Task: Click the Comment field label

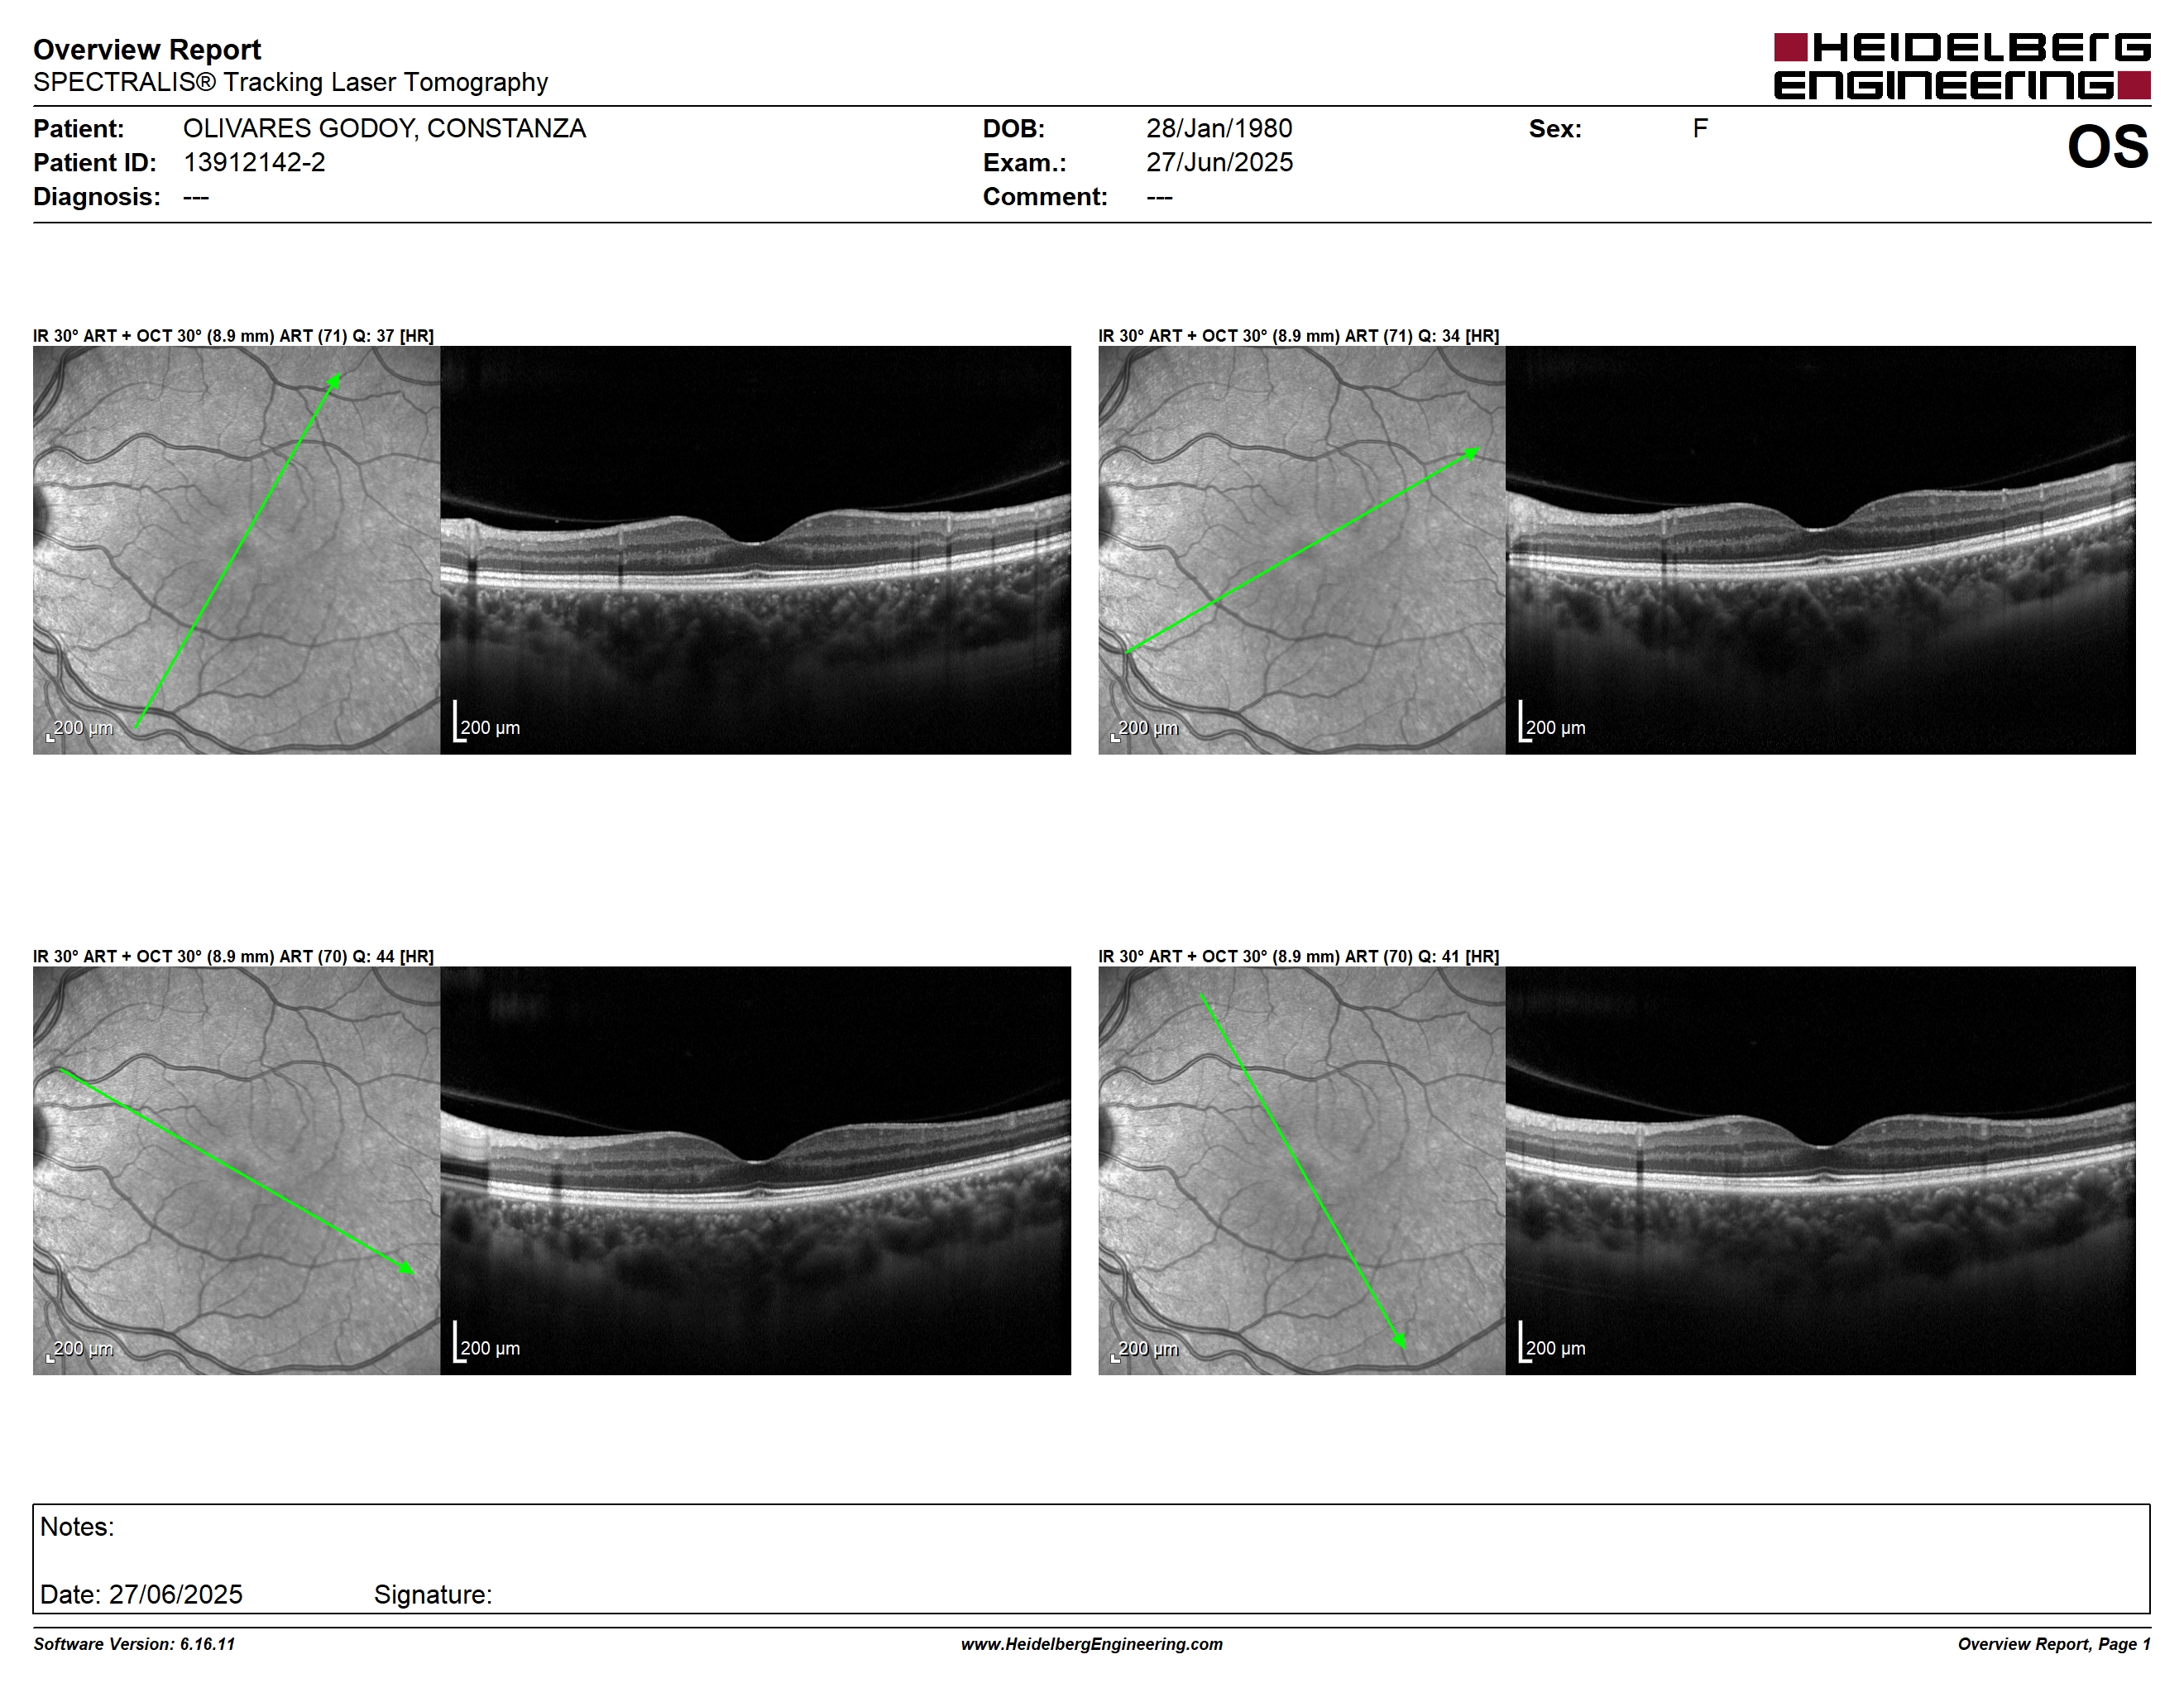Action: click(1045, 196)
